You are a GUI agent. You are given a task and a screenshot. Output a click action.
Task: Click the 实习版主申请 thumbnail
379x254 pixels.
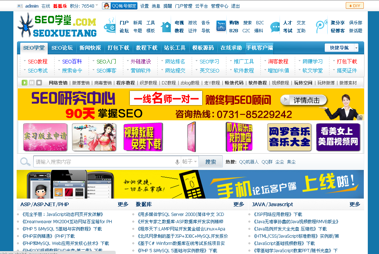(x=45, y=137)
